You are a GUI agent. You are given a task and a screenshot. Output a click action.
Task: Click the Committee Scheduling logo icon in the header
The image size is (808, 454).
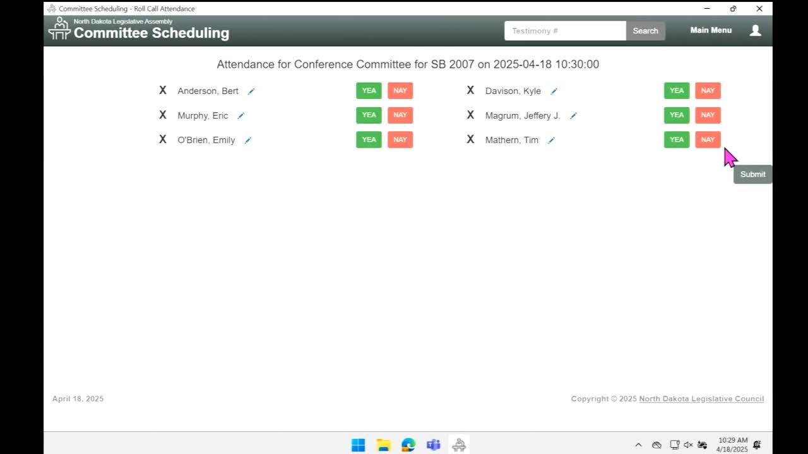click(x=59, y=29)
